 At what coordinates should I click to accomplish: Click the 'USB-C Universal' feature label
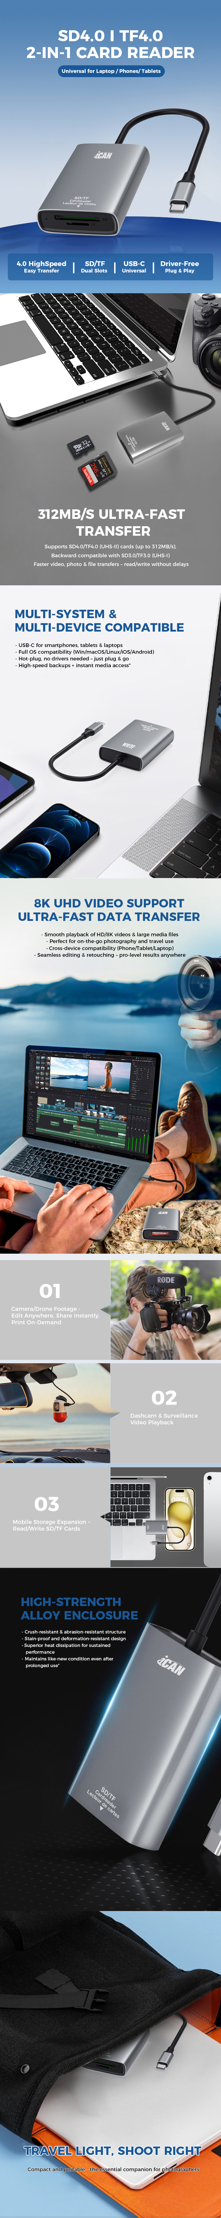click(x=134, y=267)
